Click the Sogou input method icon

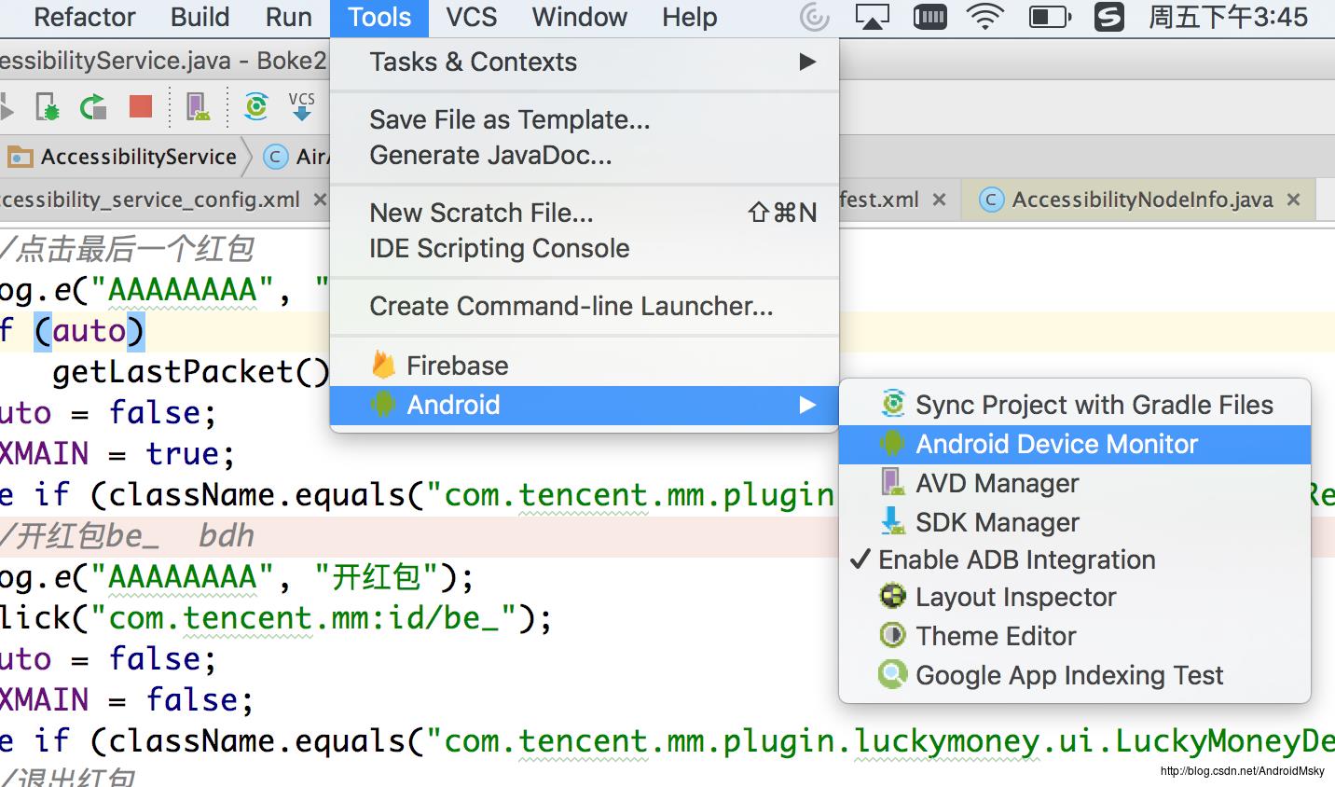tap(1108, 17)
